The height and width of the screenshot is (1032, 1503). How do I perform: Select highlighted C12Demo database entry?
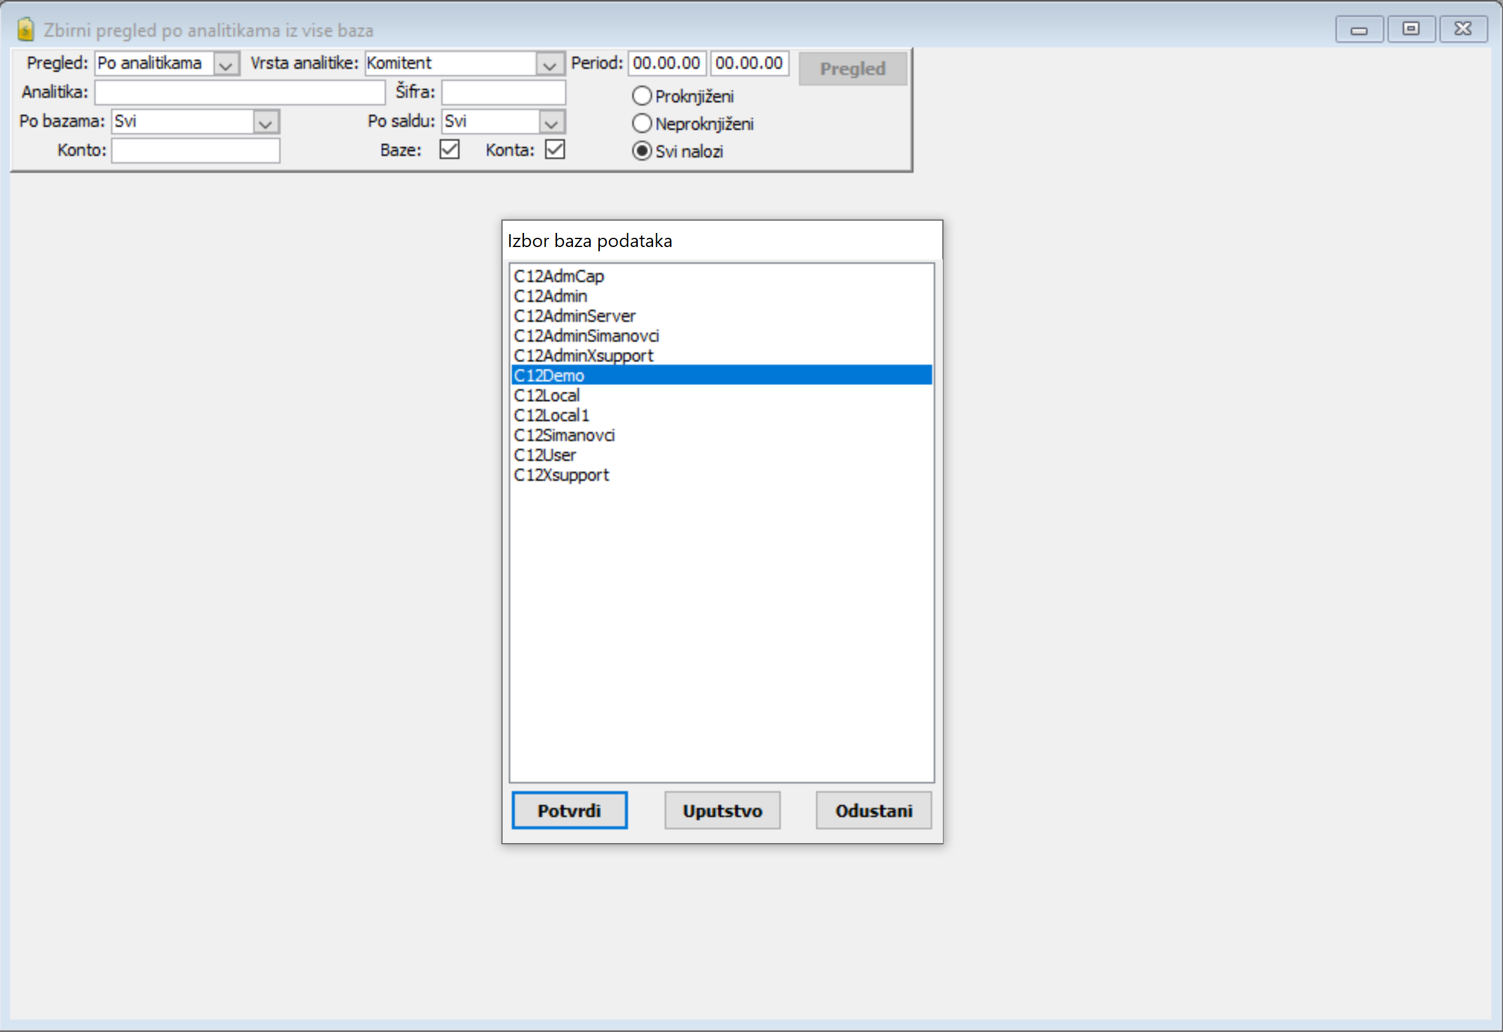722,375
